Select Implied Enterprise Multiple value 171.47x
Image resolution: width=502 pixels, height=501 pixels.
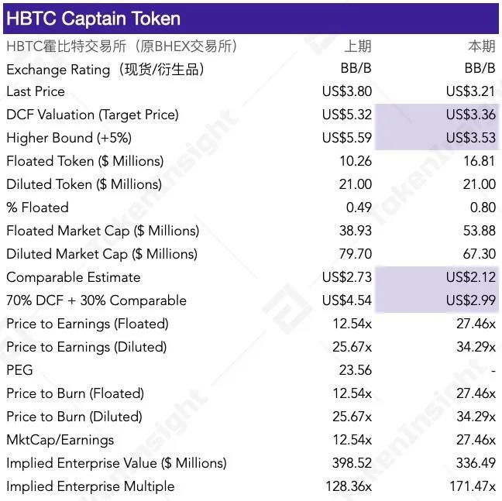[472, 486]
